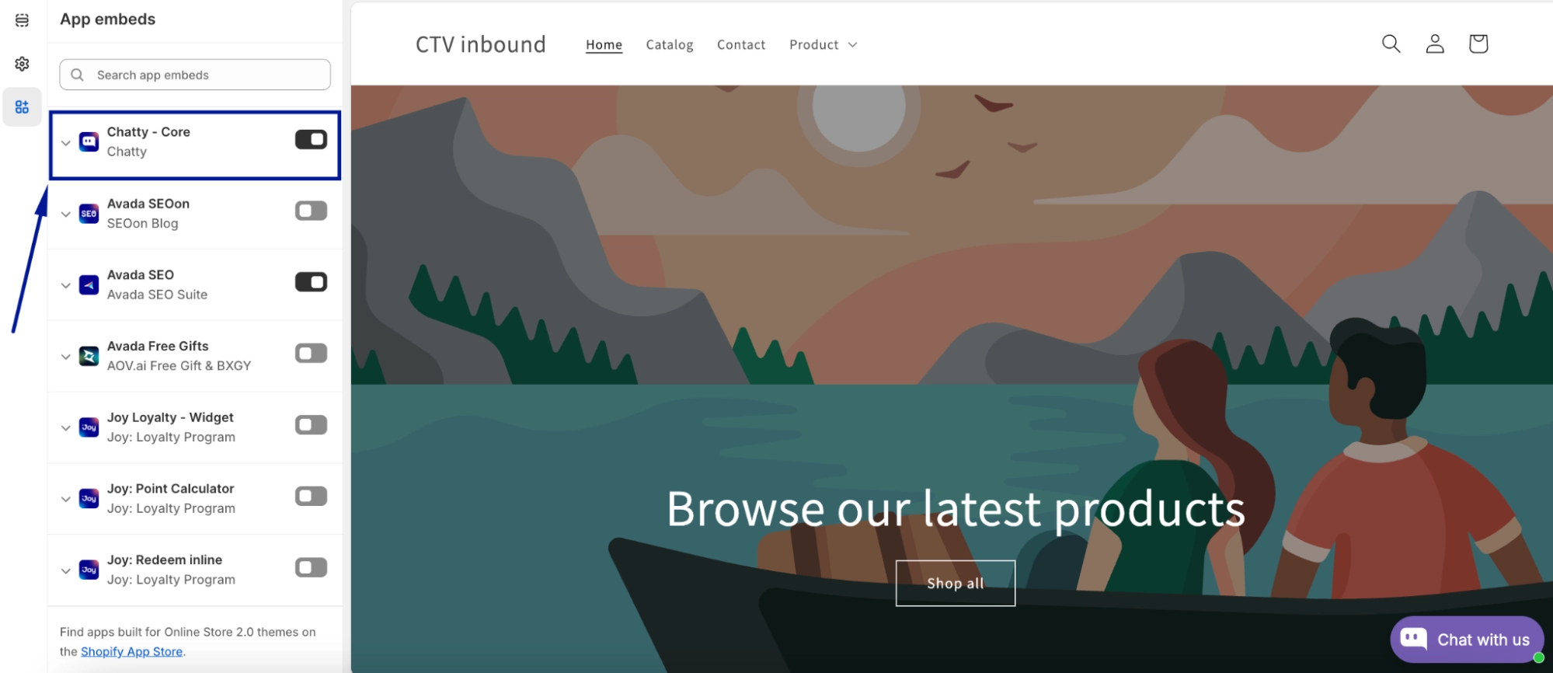Focus the Search app embeds field
The height and width of the screenshot is (673, 1553).
coord(195,75)
